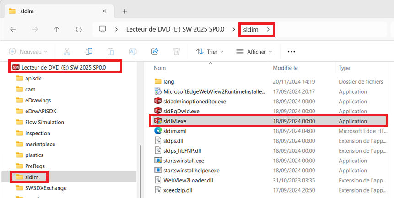
Task: Click the This PC monitor icon
Action: 102,29
